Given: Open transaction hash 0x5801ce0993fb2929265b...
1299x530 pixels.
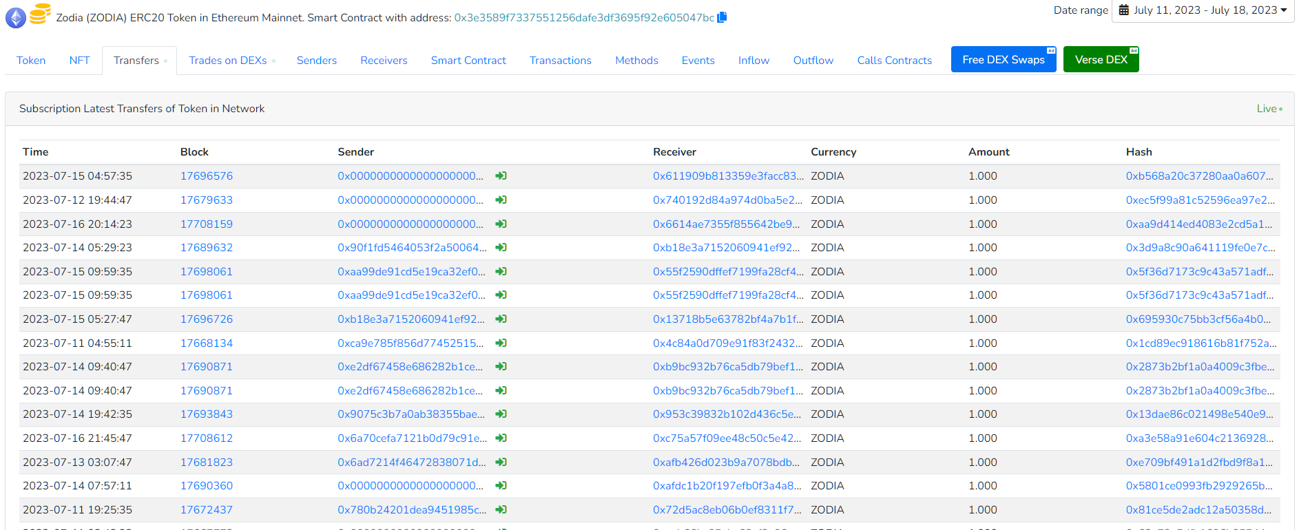Looking at the screenshot, I should (1199, 486).
